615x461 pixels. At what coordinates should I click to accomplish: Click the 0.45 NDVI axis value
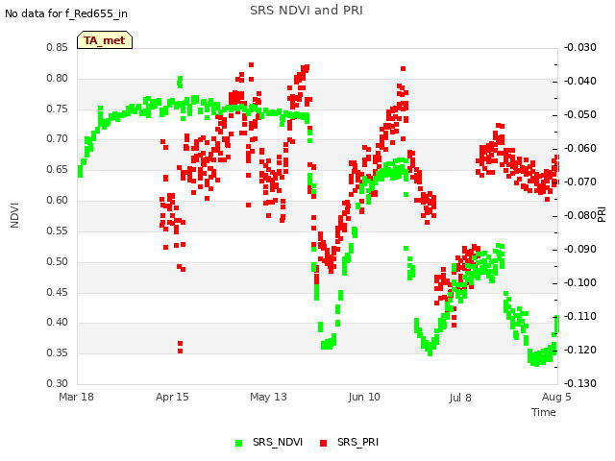58,292
